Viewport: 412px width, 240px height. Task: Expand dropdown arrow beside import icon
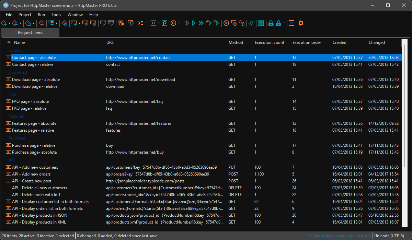click(x=56, y=23)
